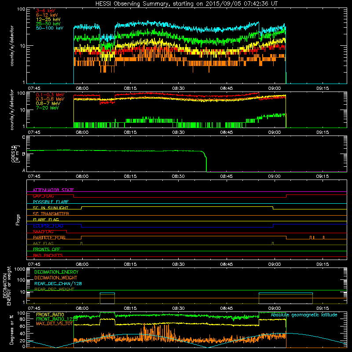Viewport: 352px width, 352px height.
Task: Click the Degrees or % axis title
Action: point(11,330)
